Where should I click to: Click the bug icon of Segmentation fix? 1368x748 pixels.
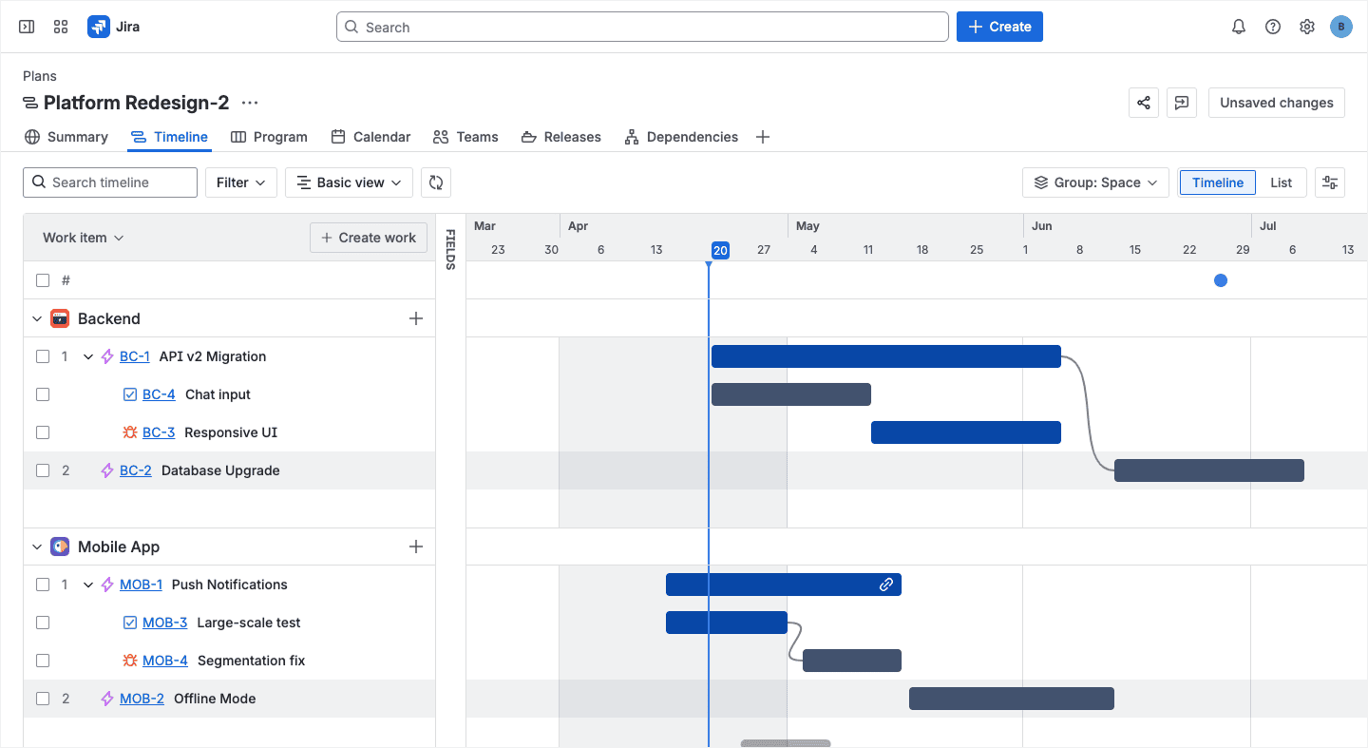coord(130,661)
